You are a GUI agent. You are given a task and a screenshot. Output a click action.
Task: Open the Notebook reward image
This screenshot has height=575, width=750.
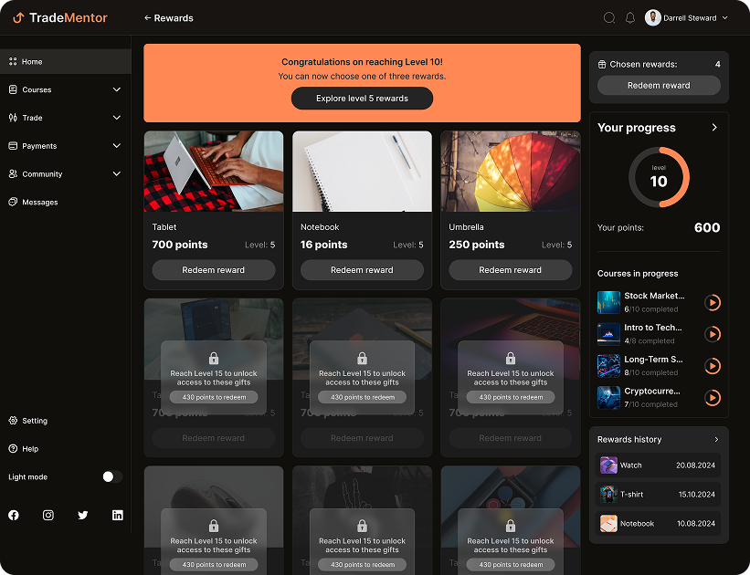tap(362, 172)
